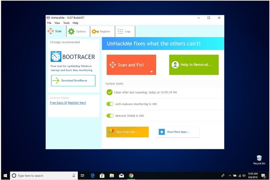Click the Register Now link
Screen dimensions: 270x180
[77, 103]
